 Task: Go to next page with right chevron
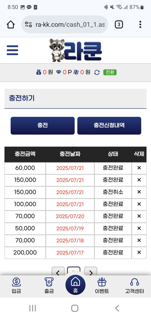click(91, 272)
